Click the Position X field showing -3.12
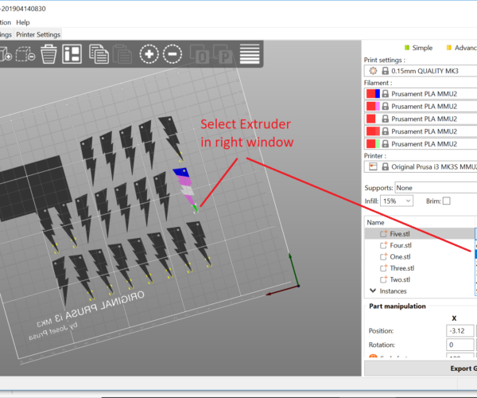The width and height of the screenshot is (477, 398). point(460,330)
